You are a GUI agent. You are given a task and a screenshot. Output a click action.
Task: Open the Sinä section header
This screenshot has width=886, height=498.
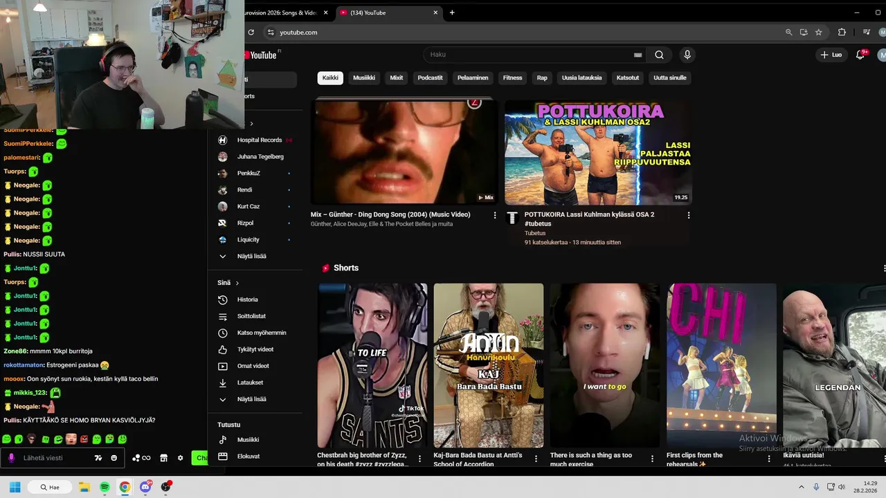coord(228,283)
